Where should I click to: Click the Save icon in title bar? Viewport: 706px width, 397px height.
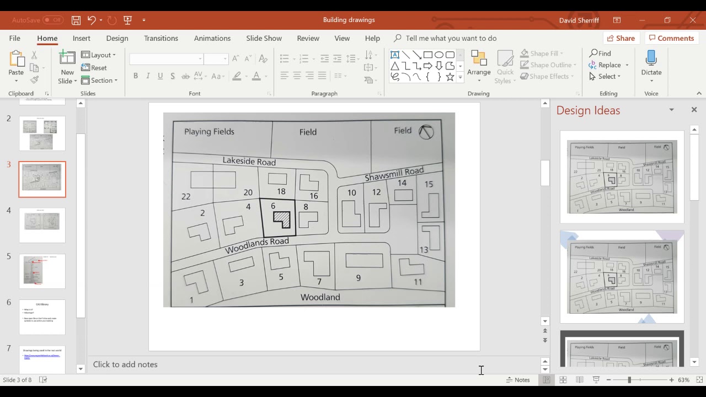click(76, 20)
